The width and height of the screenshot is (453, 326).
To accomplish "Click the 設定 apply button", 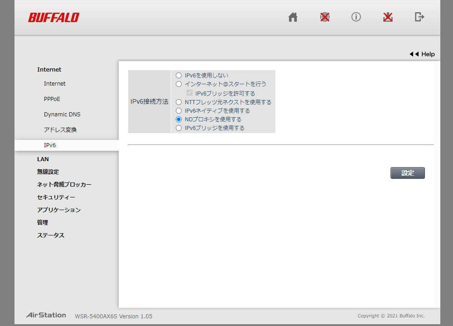I will pos(408,173).
